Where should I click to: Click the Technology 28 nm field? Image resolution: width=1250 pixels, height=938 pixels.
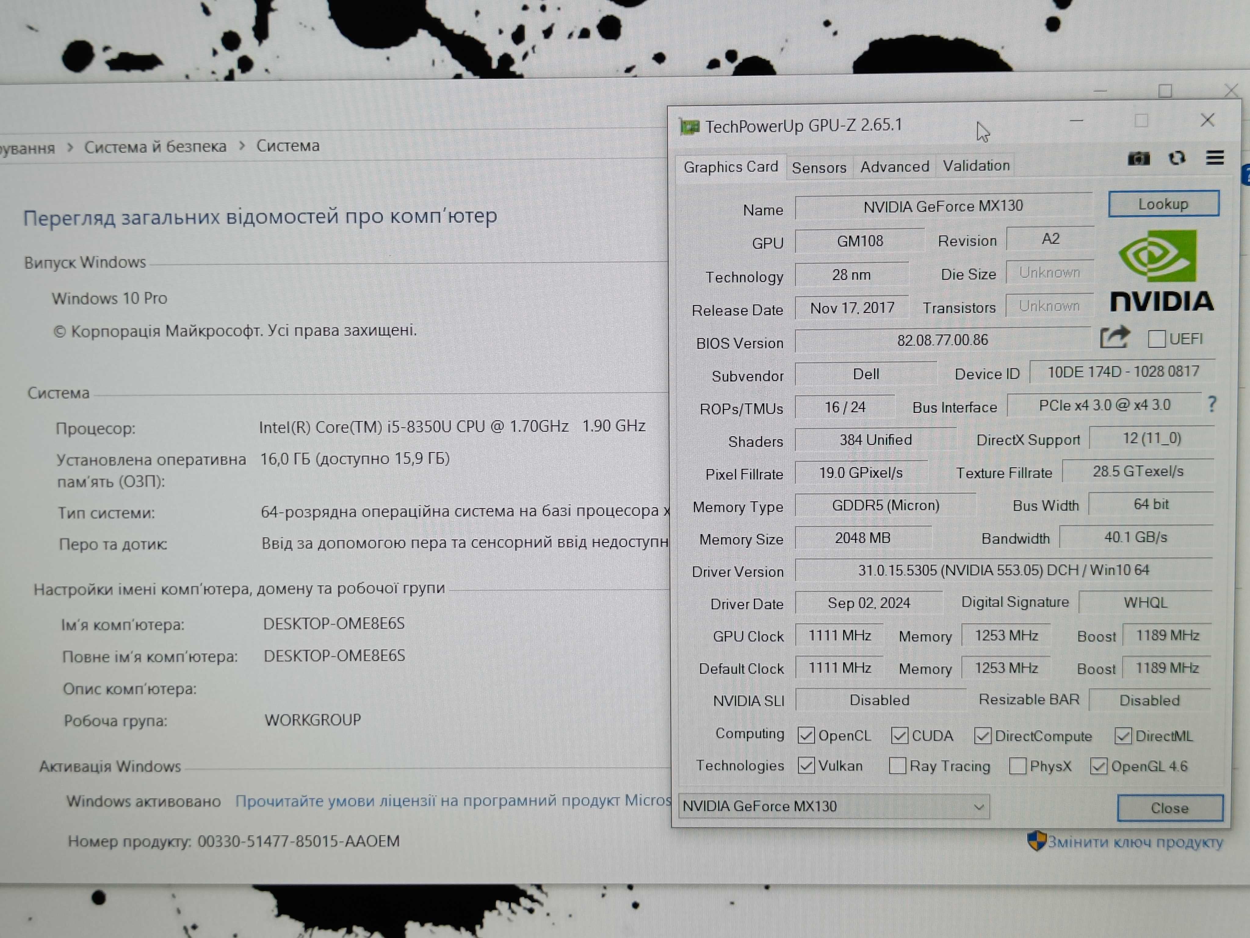pyautogui.click(x=852, y=275)
